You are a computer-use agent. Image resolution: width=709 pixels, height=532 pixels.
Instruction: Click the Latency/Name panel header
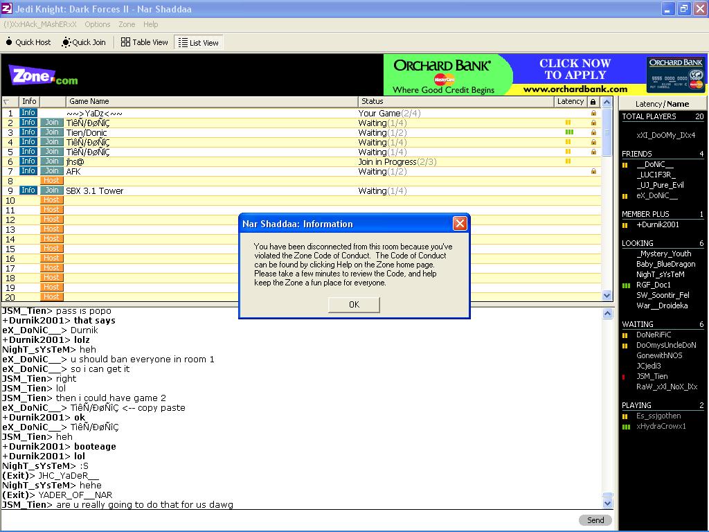pyautogui.click(x=662, y=104)
